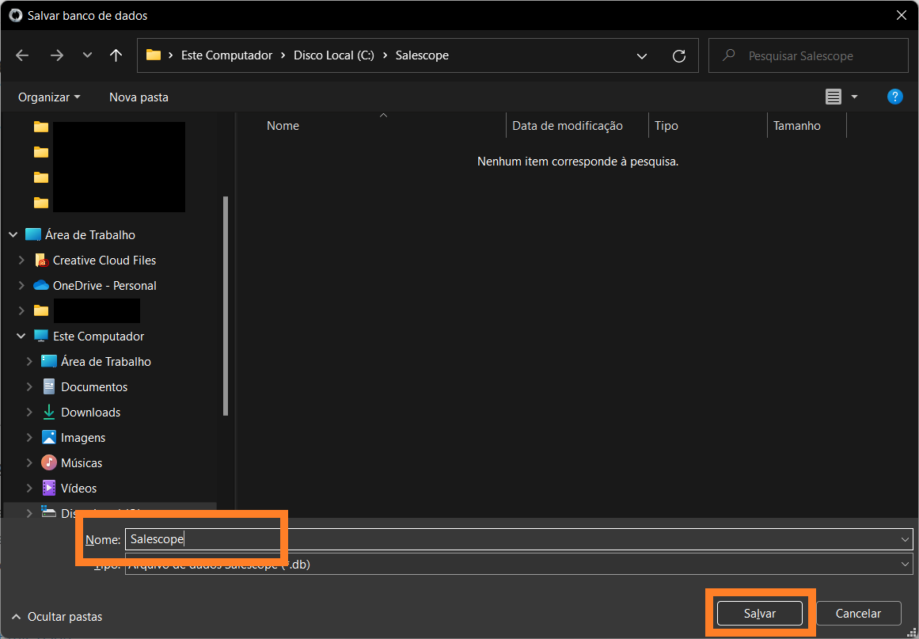This screenshot has height=639, width=919.
Task: Select the Imagens folder
Action: coord(83,437)
